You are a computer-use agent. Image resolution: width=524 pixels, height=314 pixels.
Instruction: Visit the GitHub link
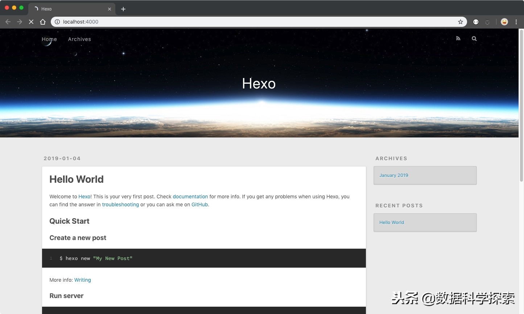click(x=200, y=204)
